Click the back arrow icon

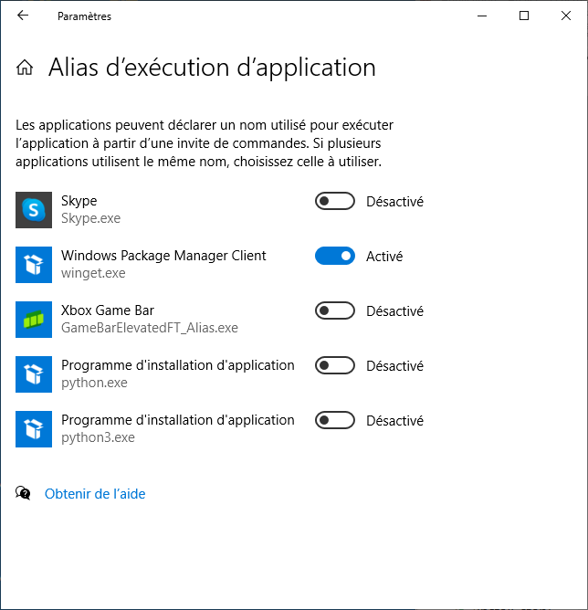tap(23, 16)
